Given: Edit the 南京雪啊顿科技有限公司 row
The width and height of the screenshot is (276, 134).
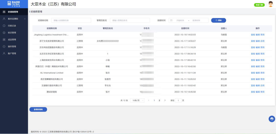Looking at the screenshot, I should pyautogui.click(x=258, y=79).
